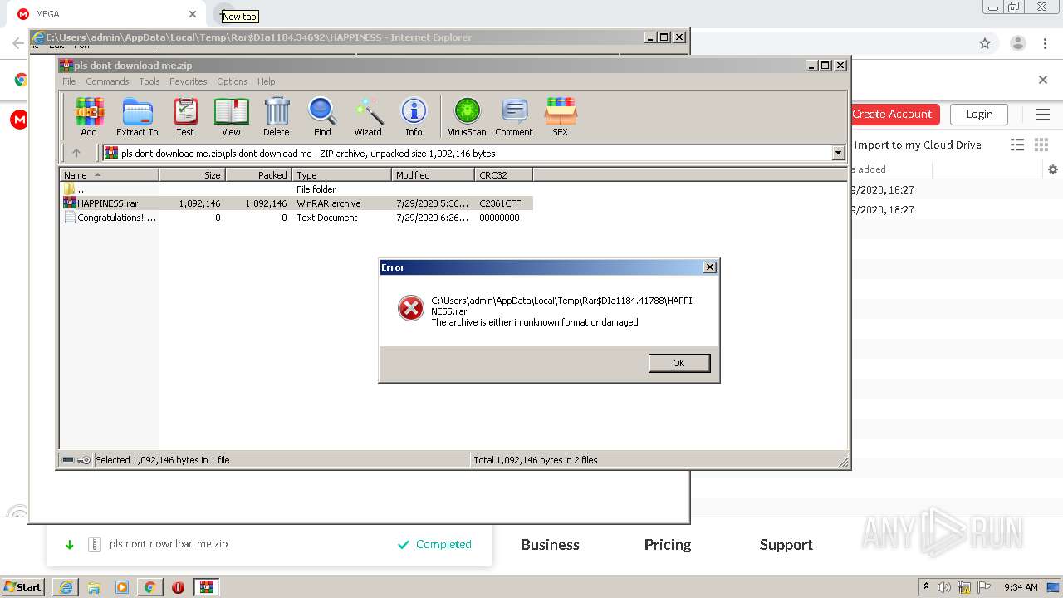
Task: Go up one folder level arrow
Action: (76, 153)
